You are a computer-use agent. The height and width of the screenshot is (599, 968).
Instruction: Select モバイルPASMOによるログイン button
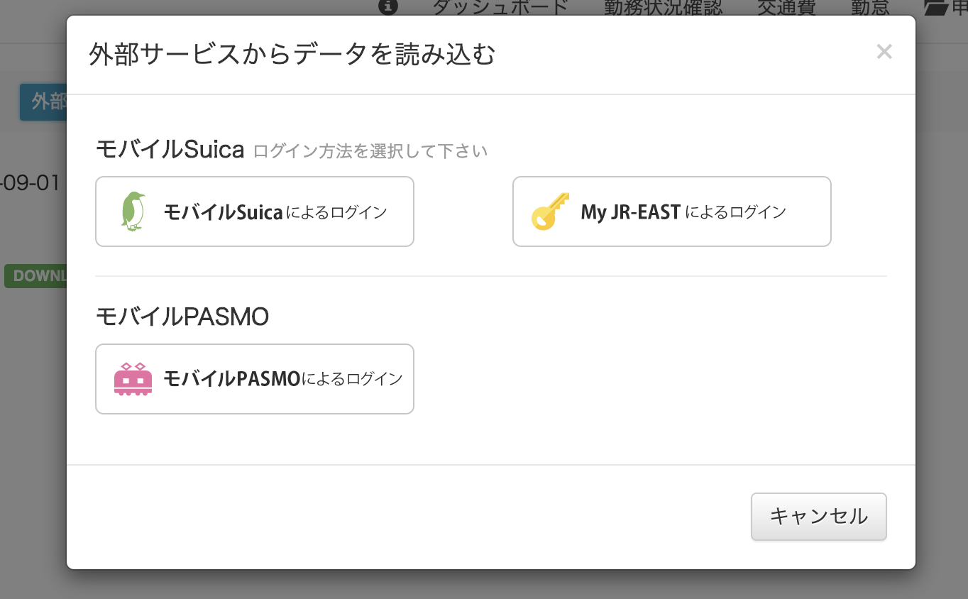pos(255,379)
